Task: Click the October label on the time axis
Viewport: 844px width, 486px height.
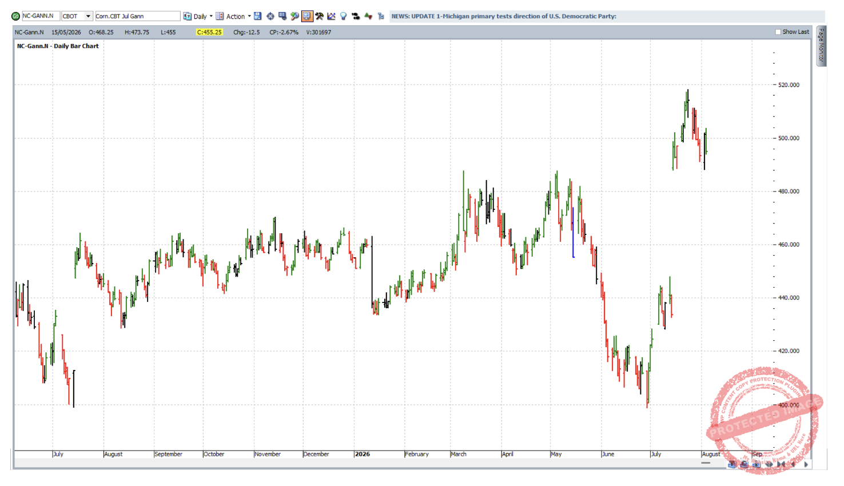Action: 214,454
